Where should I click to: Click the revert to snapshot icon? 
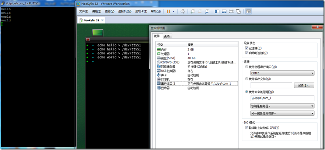point(200,11)
